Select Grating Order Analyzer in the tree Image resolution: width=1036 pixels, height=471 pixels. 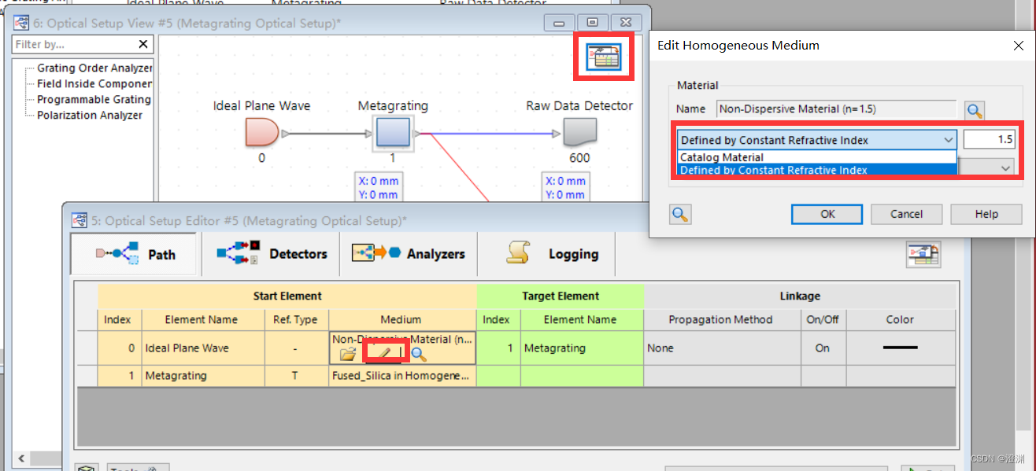(x=94, y=68)
